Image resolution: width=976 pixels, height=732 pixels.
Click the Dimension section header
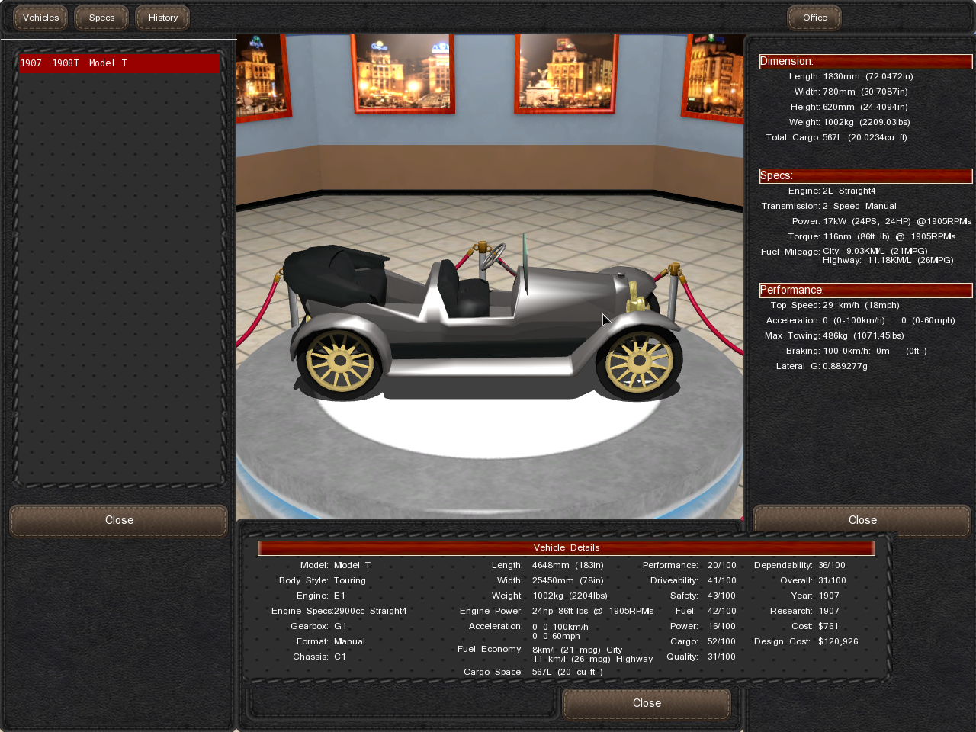[865, 61]
